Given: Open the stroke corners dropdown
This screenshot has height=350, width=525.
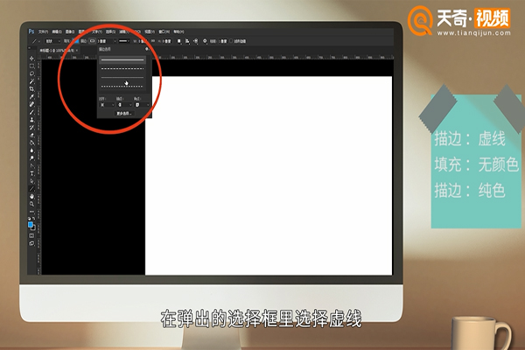Looking at the screenshot, I should pos(142,105).
